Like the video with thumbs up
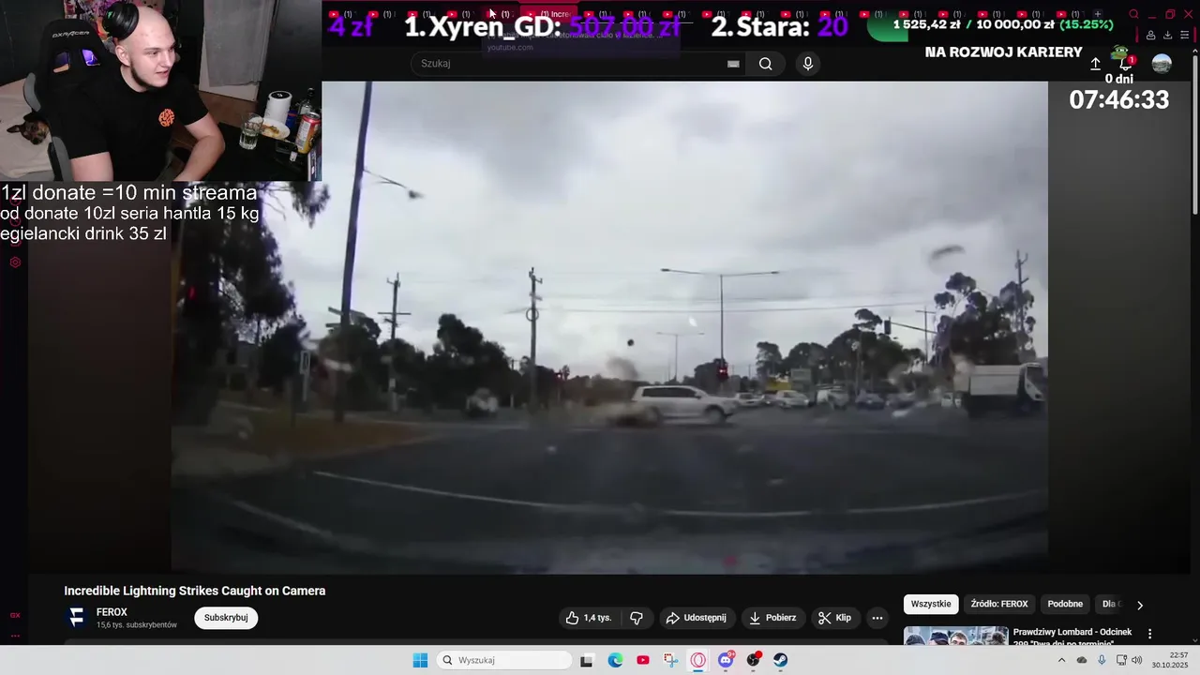 tap(589, 618)
